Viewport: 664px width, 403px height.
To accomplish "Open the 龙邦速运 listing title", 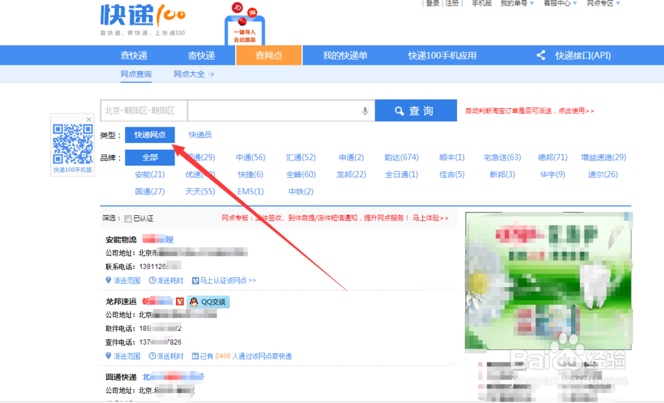I will coord(121,302).
